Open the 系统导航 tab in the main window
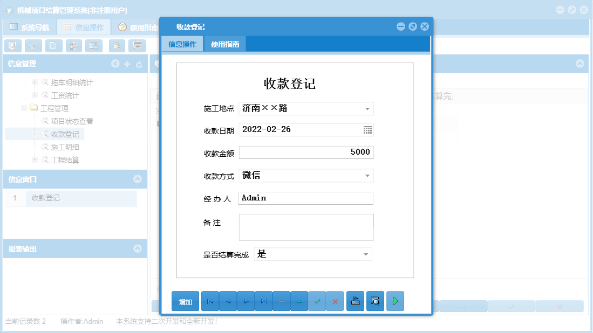This screenshot has height=333, width=593. point(32,26)
